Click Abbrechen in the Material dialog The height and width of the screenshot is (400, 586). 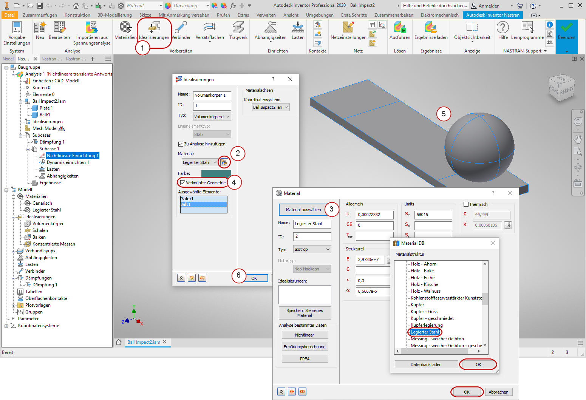tap(498, 392)
